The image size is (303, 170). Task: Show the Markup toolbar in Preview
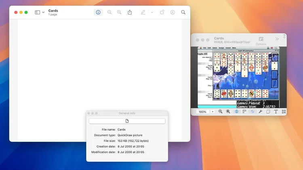click(x=173, y=13)
